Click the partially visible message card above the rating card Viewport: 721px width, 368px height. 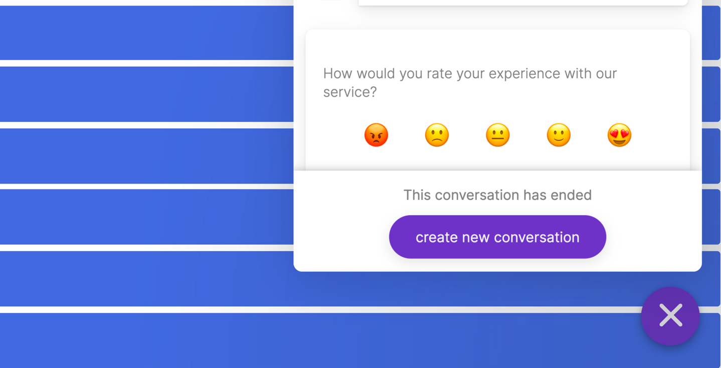(523, 3)
